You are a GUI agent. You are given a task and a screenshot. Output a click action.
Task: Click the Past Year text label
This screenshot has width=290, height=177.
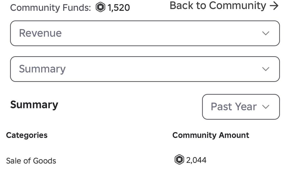(234, 107)
